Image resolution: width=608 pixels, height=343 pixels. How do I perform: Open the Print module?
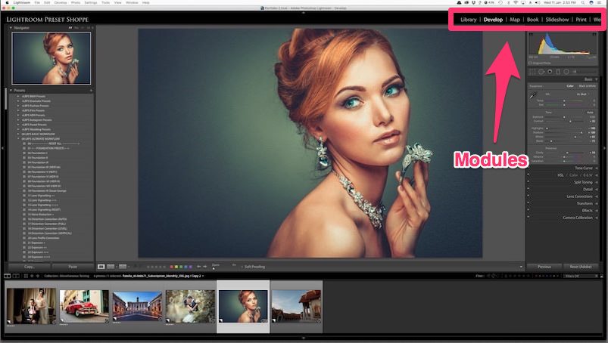coord(581,20)
